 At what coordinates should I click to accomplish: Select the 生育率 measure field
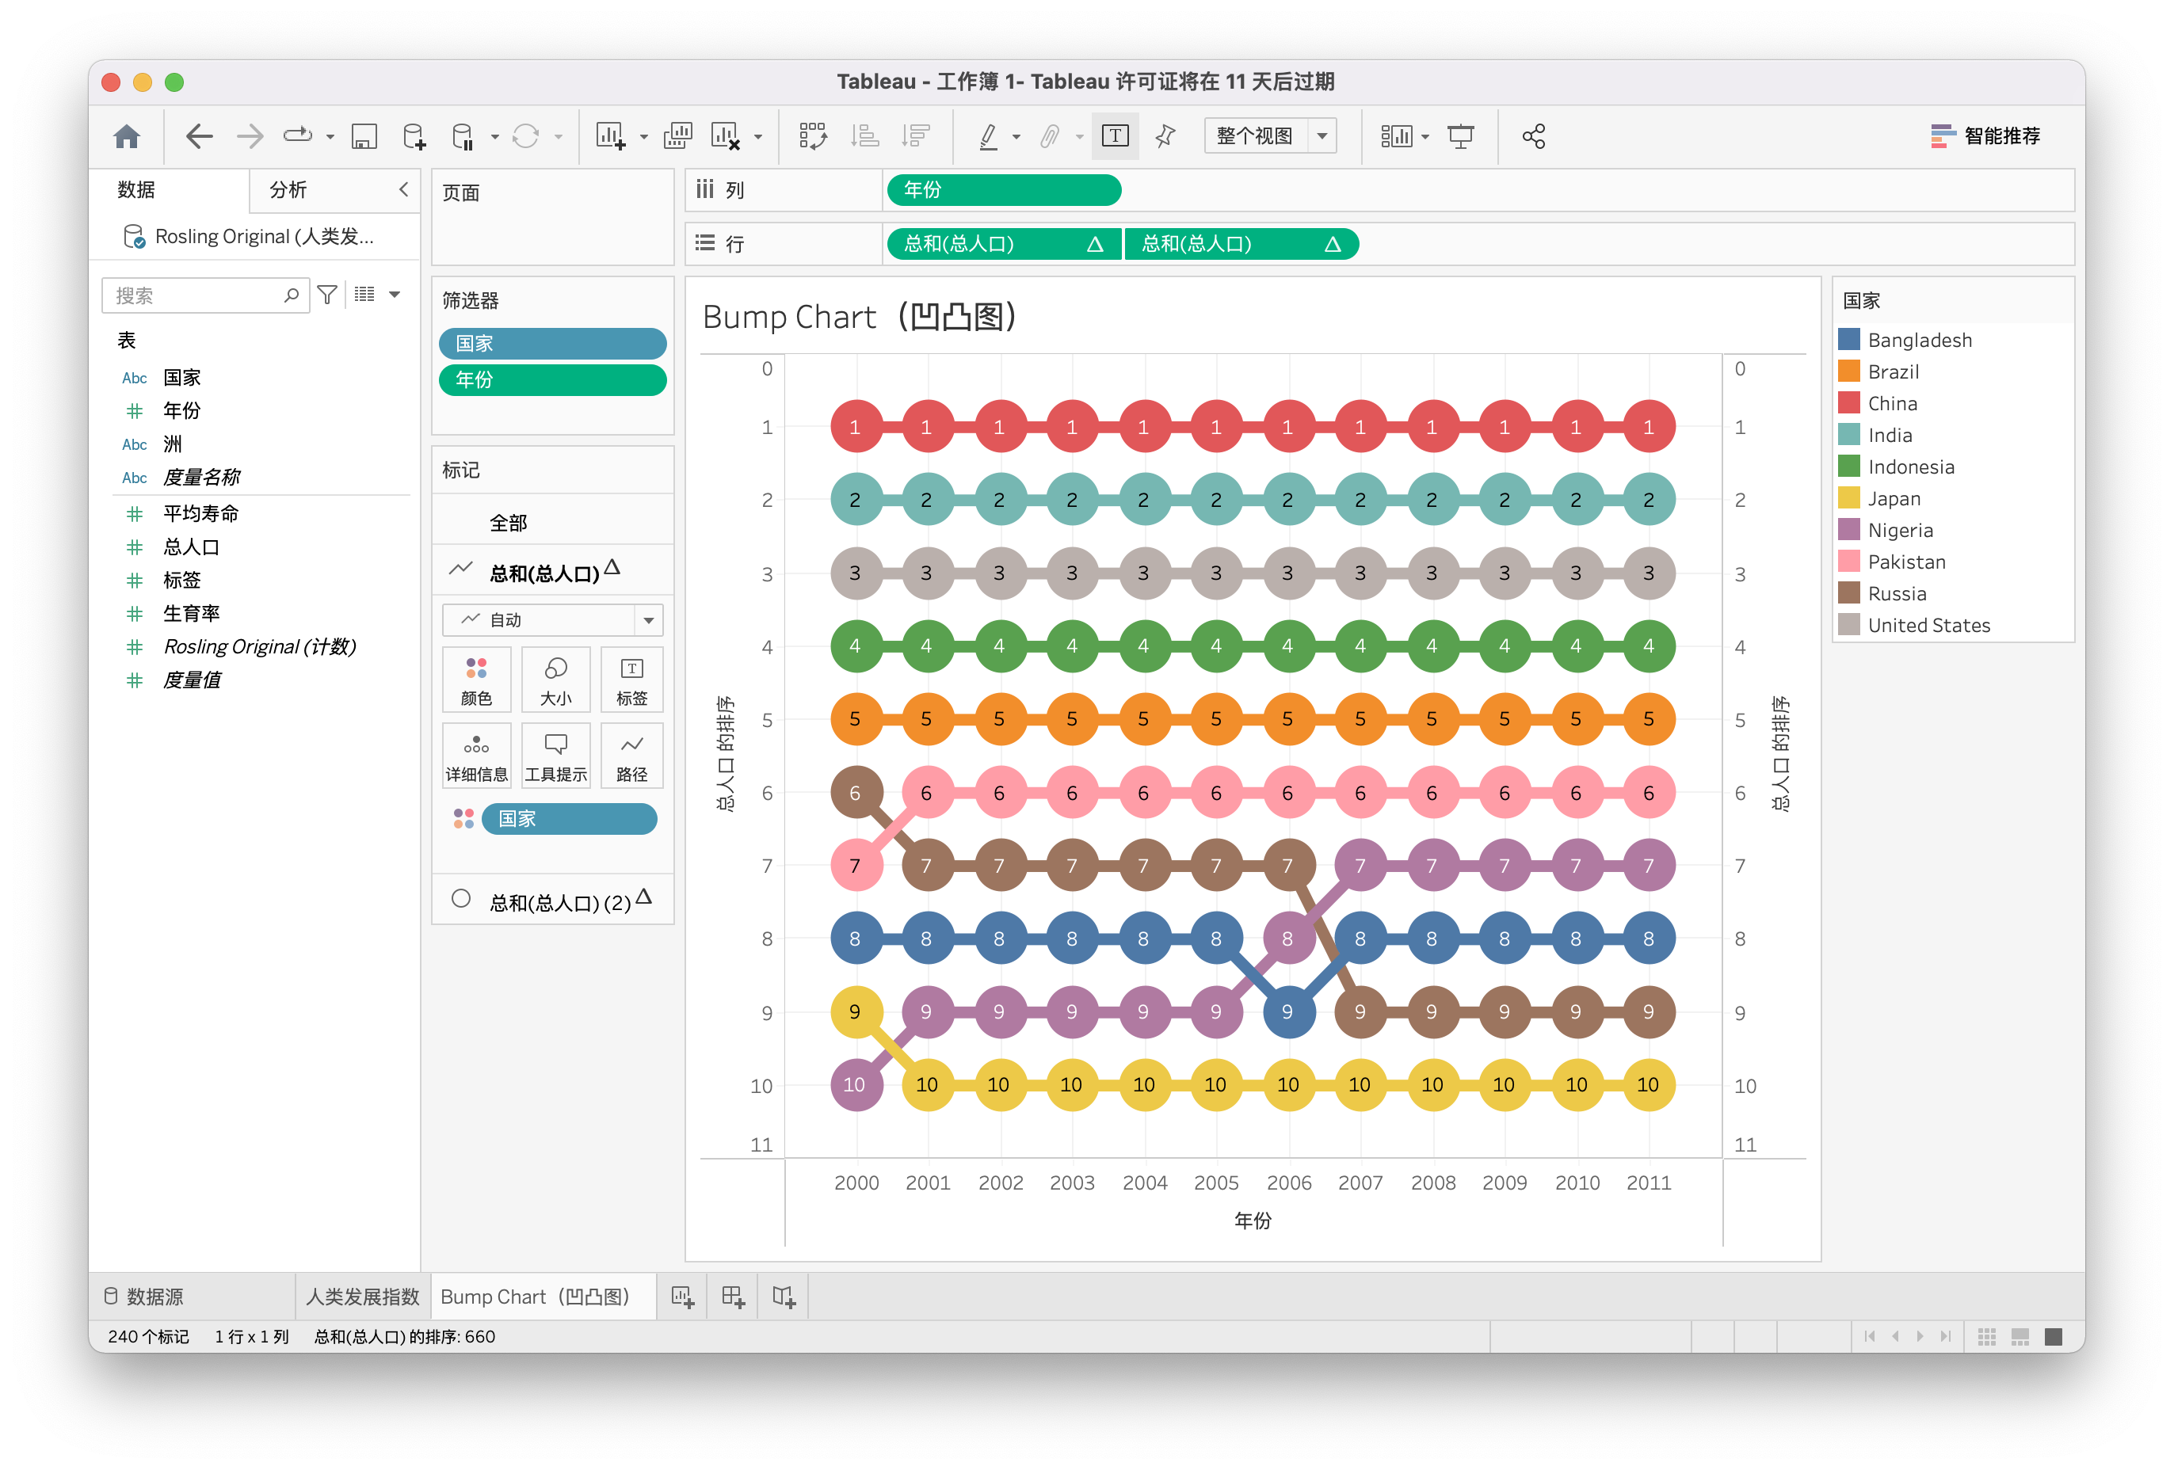[192, 614]
